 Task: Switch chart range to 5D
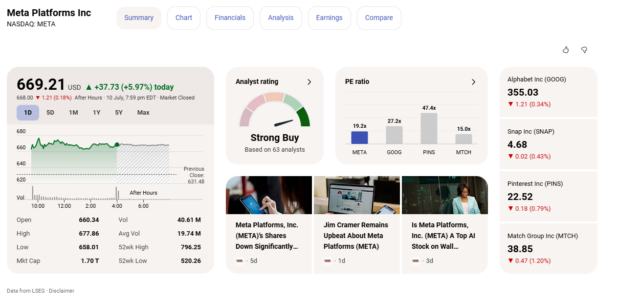click(x=50, y=113)
